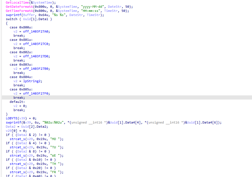Select the case 0x800u label
This screenshot has height=177, width=252.
point(21,27)
